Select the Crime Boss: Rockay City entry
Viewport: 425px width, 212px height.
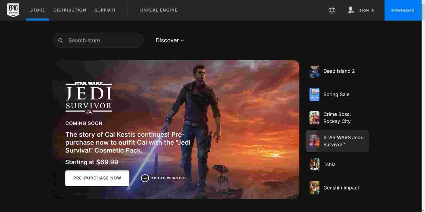[x=337, y=118]
